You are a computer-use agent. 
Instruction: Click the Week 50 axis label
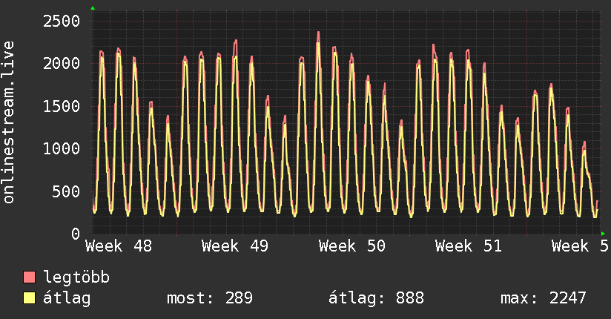point(352,246)
